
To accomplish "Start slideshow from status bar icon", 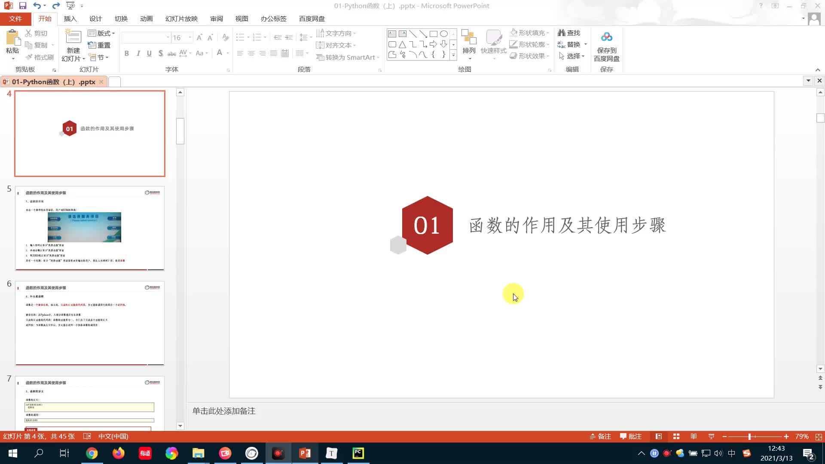I will (711, 437).
